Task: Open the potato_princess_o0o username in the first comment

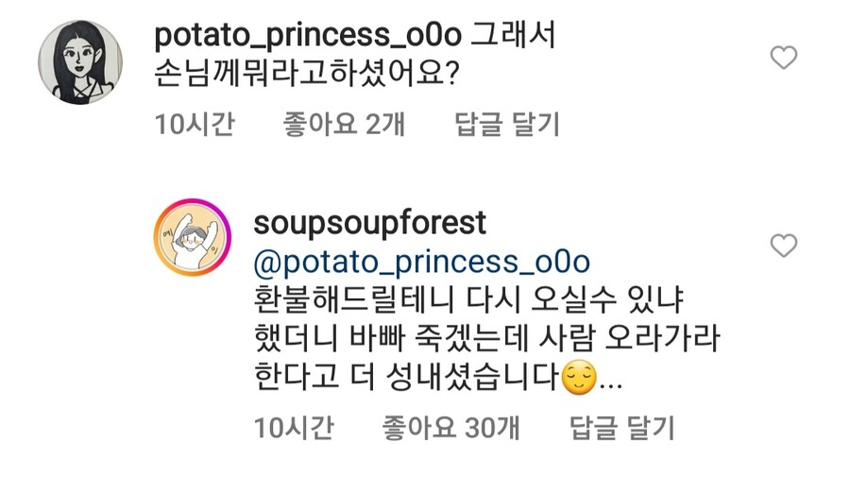Action: click(x=307, y=36)
